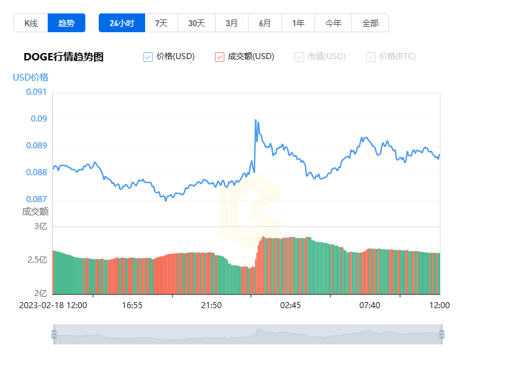Select the 趋势 trend view tab
The image size is (524, 378).
pos(67,23)
